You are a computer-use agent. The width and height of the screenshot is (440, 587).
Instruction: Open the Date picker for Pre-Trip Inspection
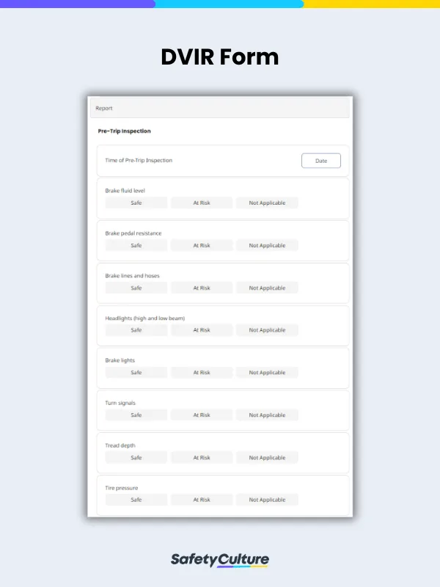tap(320, 161)
